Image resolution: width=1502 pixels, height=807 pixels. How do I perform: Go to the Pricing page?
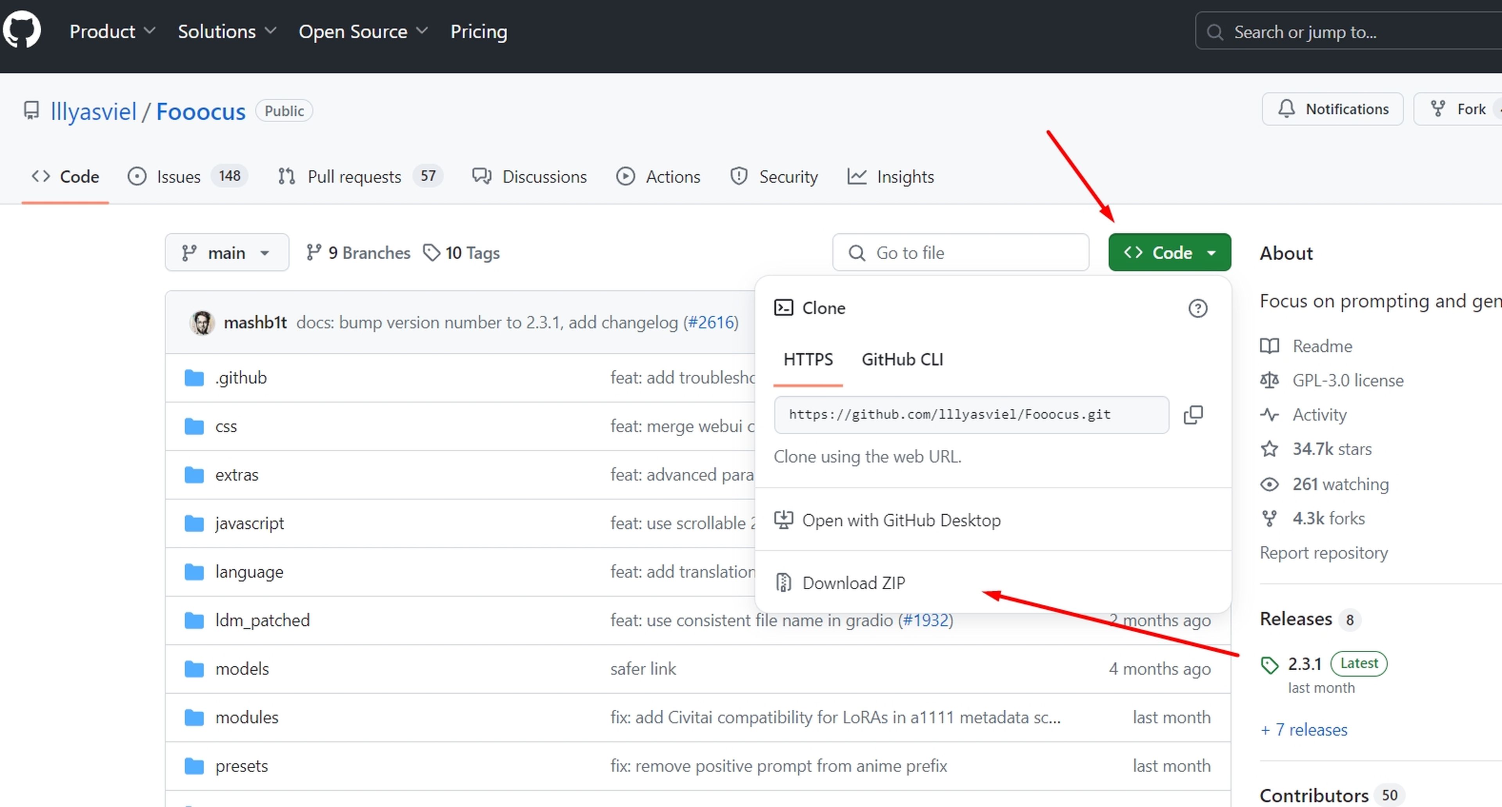click(479, 32)
